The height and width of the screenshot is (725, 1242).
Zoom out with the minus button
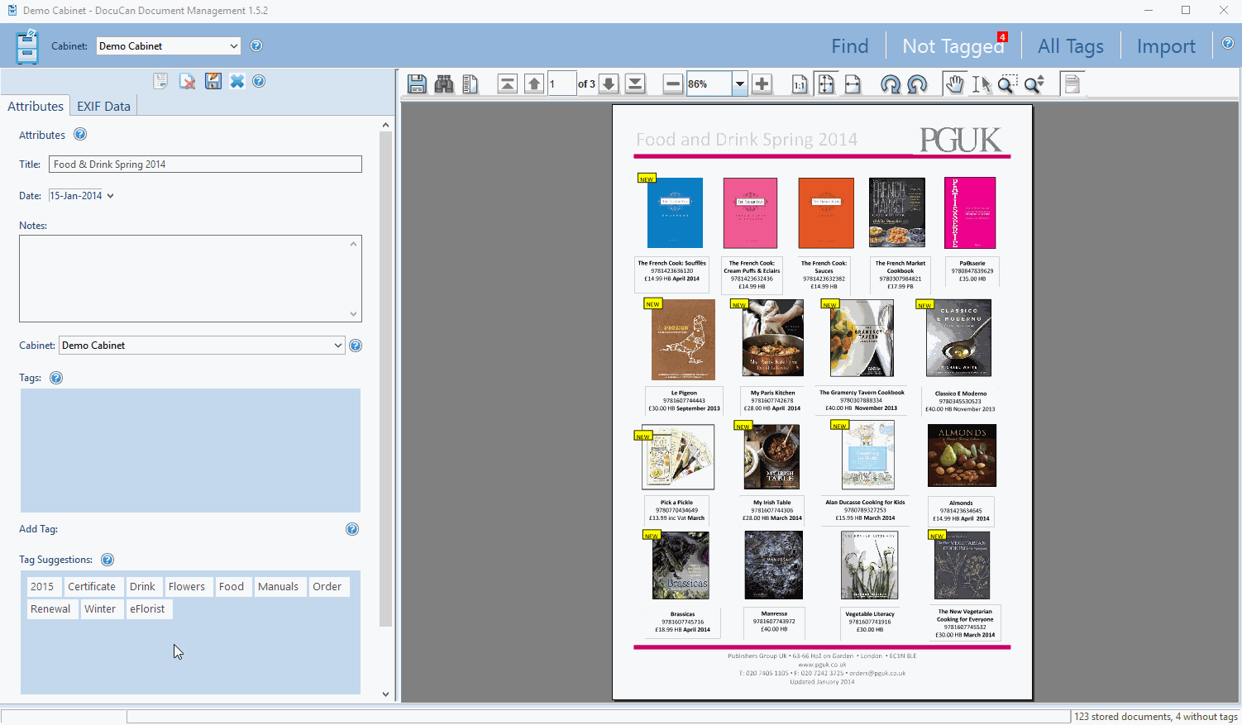pyautogui.click(x=673, y=83)
